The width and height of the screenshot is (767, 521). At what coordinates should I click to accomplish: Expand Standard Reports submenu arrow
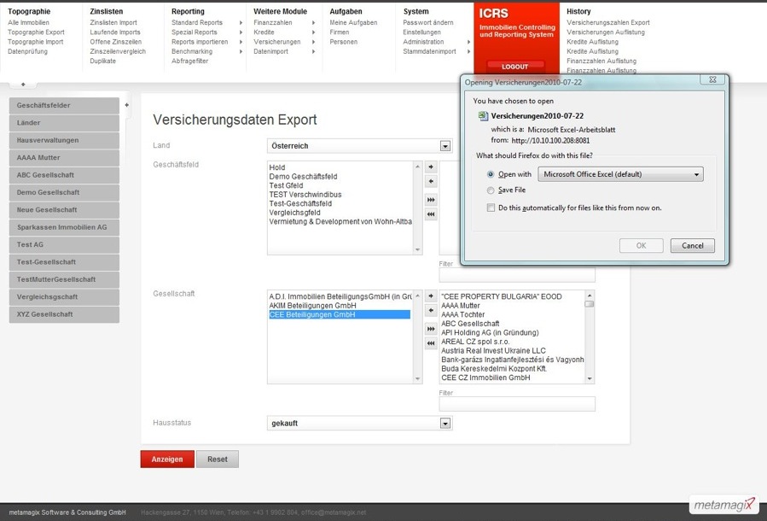pos(241,22)
